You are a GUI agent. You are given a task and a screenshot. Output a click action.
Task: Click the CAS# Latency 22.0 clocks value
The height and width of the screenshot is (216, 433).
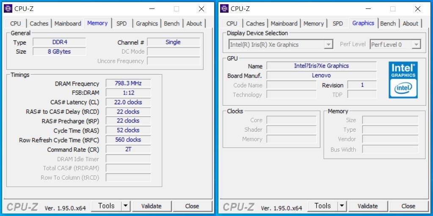[128, 102]
